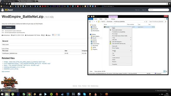Go back in the Explorer window
This screenshot has height=96, width=171.
coord(90,22)
